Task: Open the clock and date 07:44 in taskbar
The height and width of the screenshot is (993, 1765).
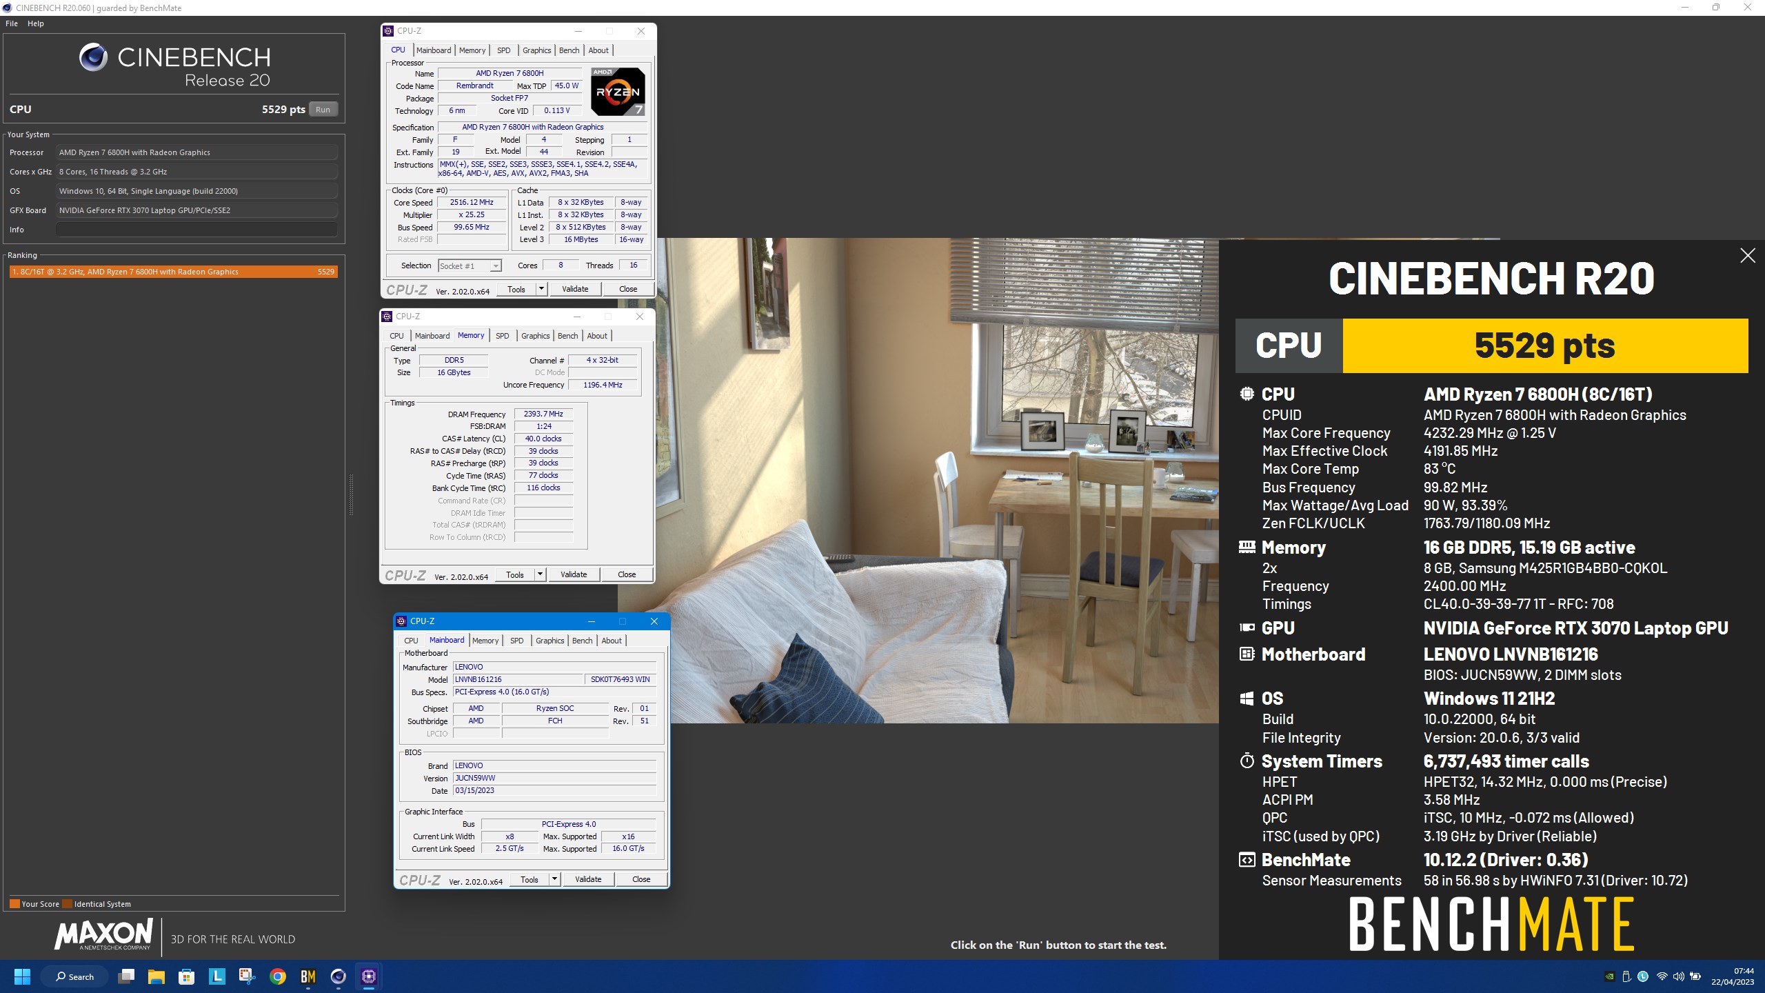Action: coord(1733,976)
